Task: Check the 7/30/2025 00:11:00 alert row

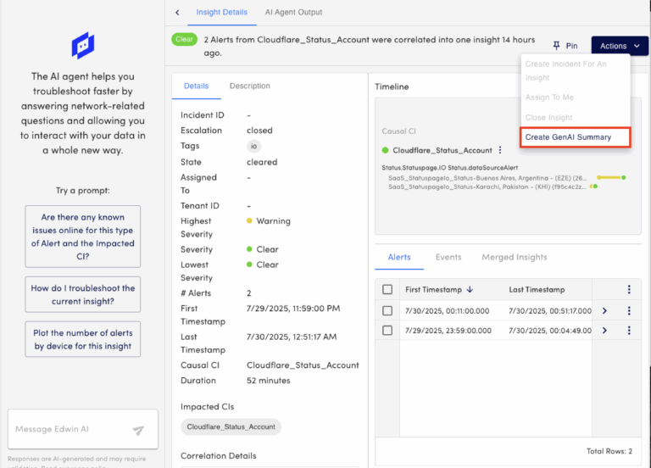Action: coord(387,310)
